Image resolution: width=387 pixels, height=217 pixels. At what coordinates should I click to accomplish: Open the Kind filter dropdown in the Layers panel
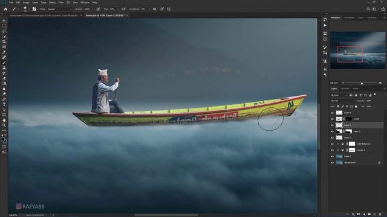click(x=339, y=95)
